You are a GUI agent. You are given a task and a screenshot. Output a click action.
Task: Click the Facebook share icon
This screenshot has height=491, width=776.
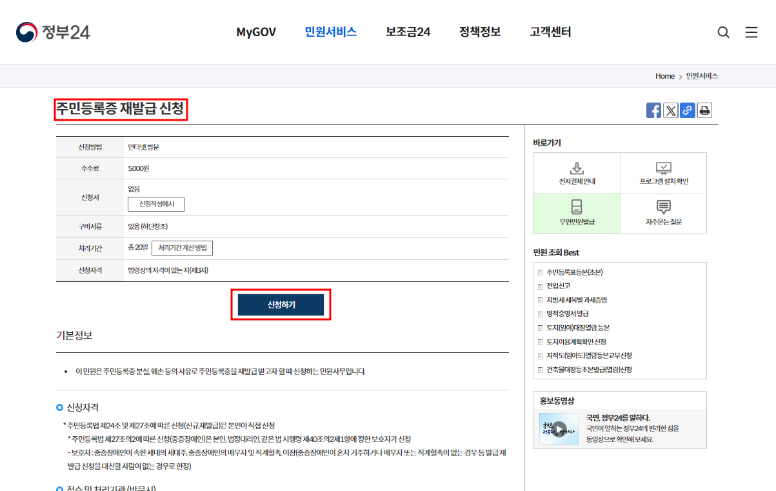point(653,110)
